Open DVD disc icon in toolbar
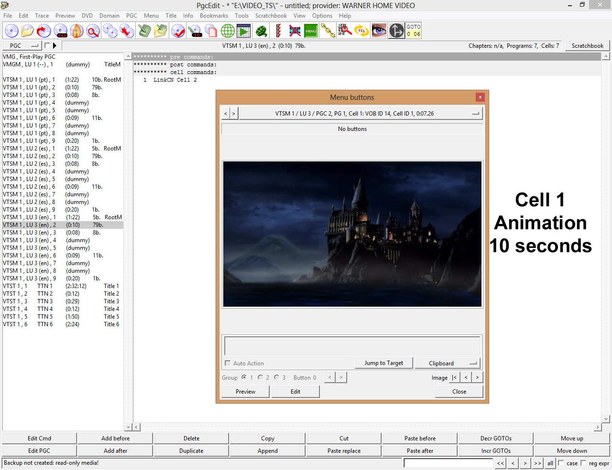The height and width of the screenshot is (470, 612). [11, 31]
